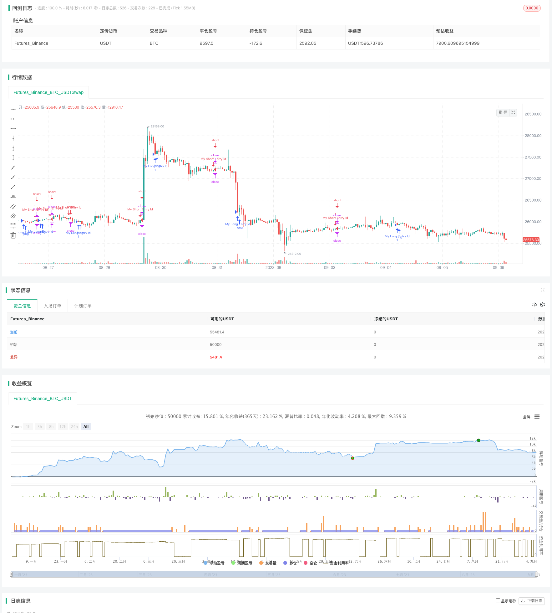
Task: Select the Futures_Binance_BTC_USDT profit tab
Action: click(43, 399)
